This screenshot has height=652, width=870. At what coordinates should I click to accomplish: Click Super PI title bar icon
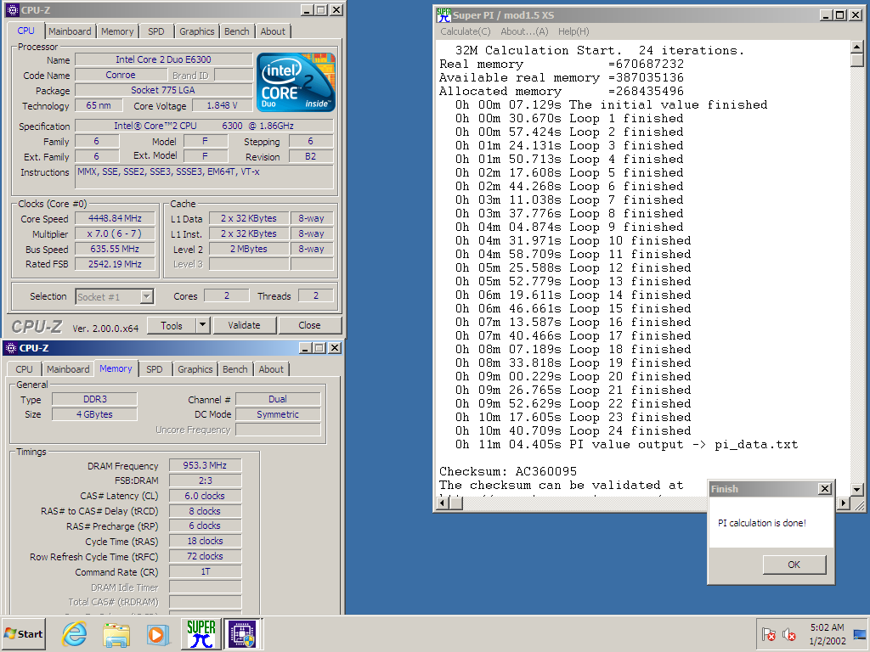point(443,15)
